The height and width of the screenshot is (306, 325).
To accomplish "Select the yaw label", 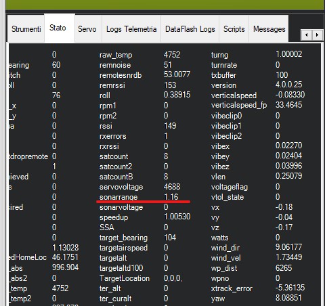I will coord(218,299).
